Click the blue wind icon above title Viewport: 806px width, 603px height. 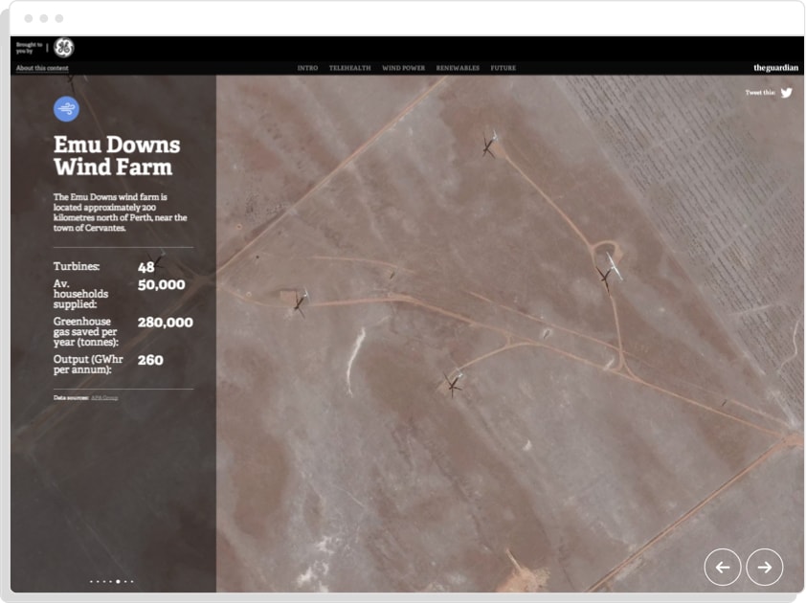point(66,108)
